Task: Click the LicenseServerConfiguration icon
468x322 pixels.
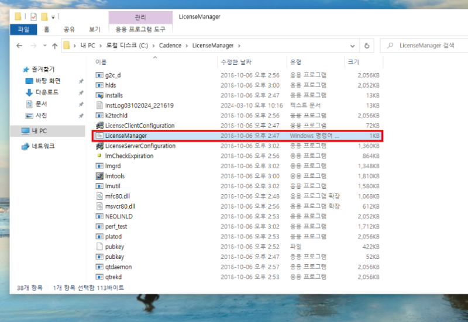Action: [x=99, y=146]
